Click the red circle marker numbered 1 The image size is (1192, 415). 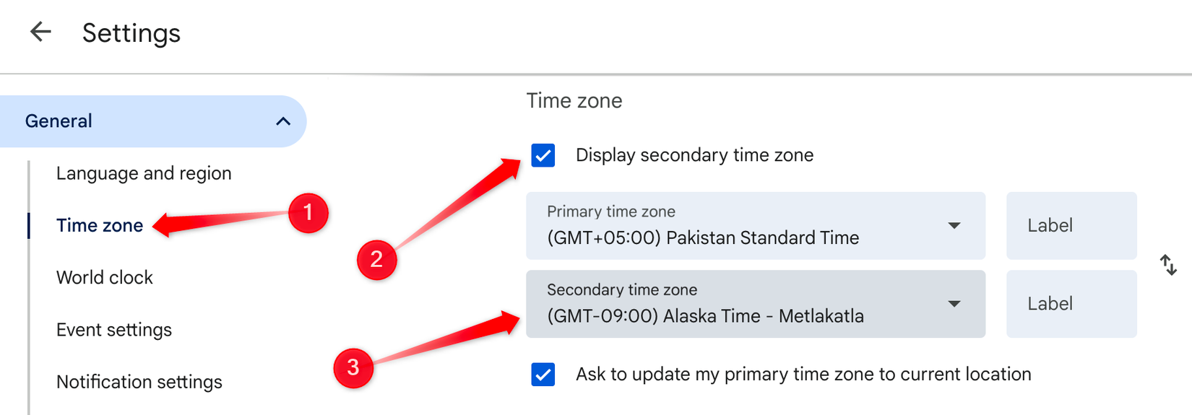pos(308,213)
